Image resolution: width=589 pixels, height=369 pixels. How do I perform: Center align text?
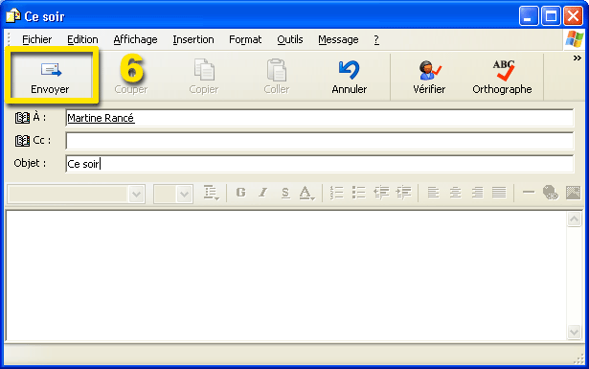[455, 193]
